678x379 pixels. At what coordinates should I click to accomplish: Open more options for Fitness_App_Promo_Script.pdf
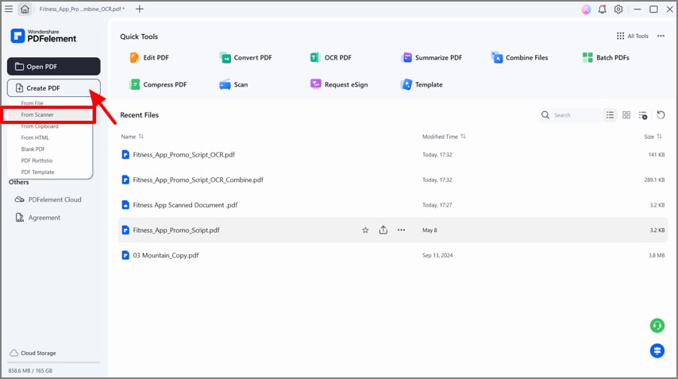[401, 230]
